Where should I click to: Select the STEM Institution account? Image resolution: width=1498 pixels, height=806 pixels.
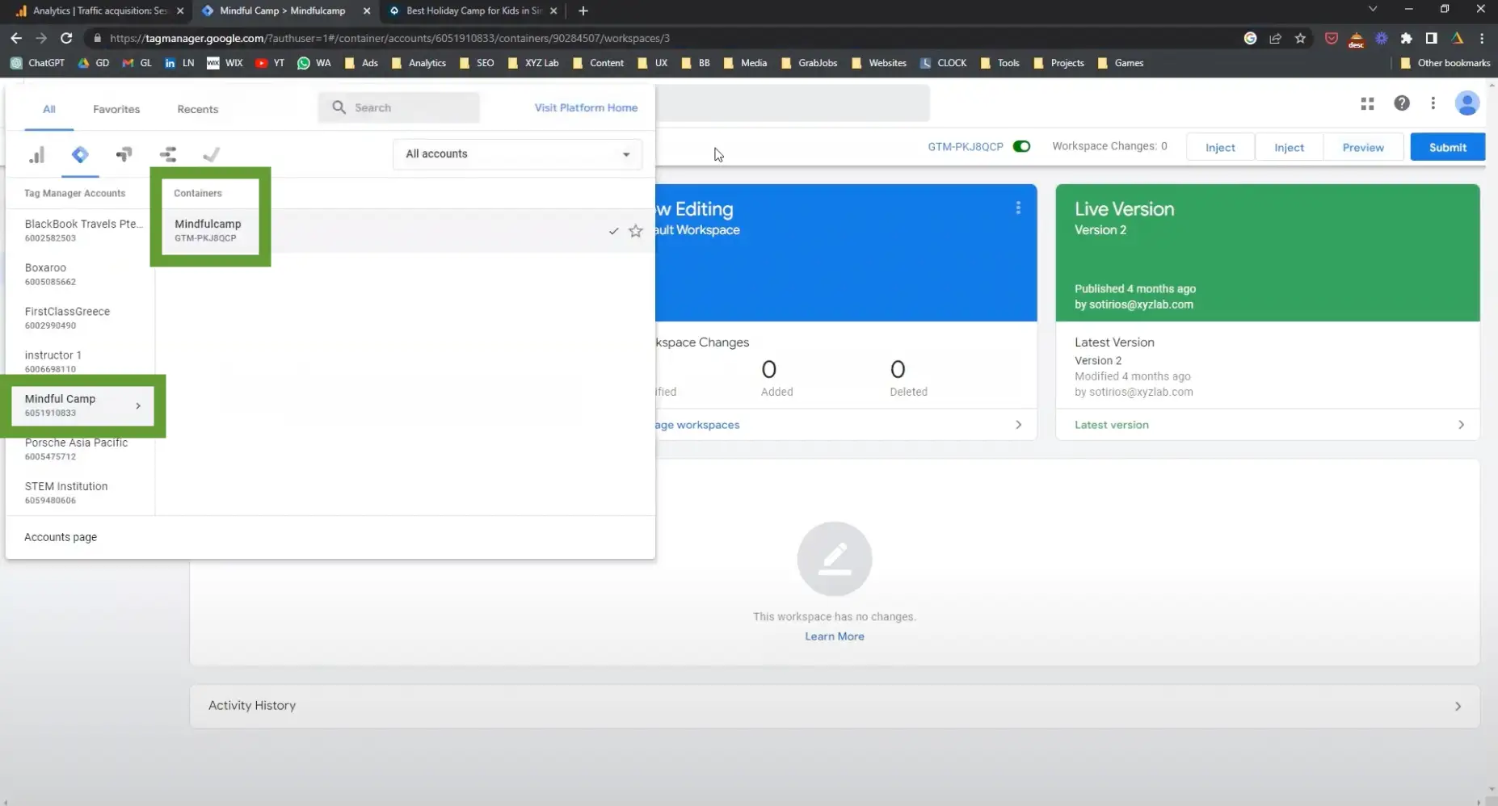66,493
